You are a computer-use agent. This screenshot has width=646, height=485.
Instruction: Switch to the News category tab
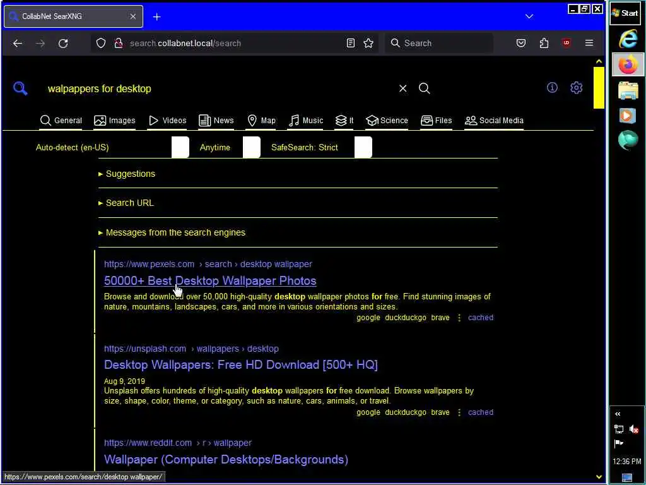[x=216, y=121]
